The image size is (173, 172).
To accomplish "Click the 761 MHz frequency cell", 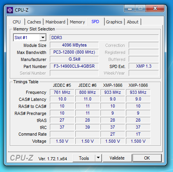I will (x=62, y=92).
